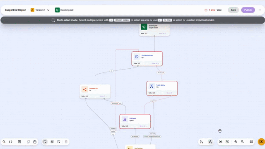The height and width of the screenshot is (149, 265).
Task: Select the Time Based Rules node clock icon
Action: pos(137,57)
